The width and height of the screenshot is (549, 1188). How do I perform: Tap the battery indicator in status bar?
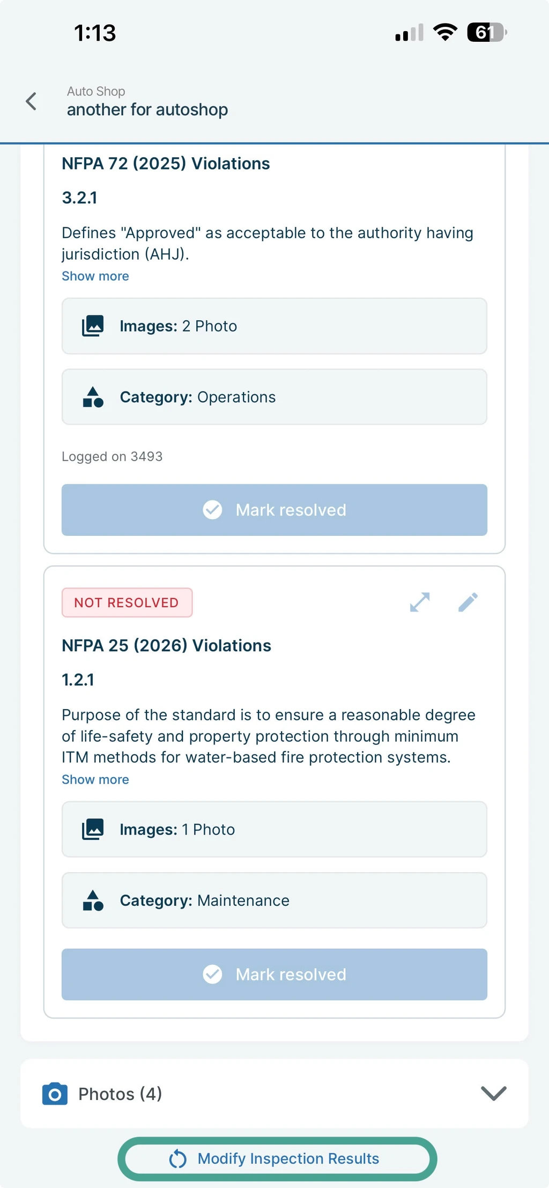pyautogui.click(x=487, y=33)
